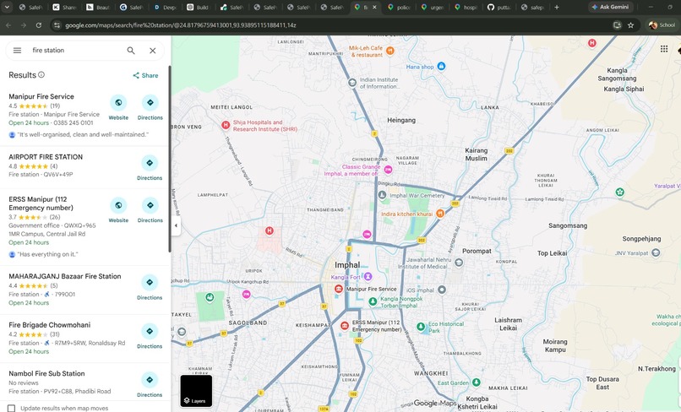Click the Sangomsang locality label
The width and height of the screenshot is (681, 412).
tap(568, 225)
